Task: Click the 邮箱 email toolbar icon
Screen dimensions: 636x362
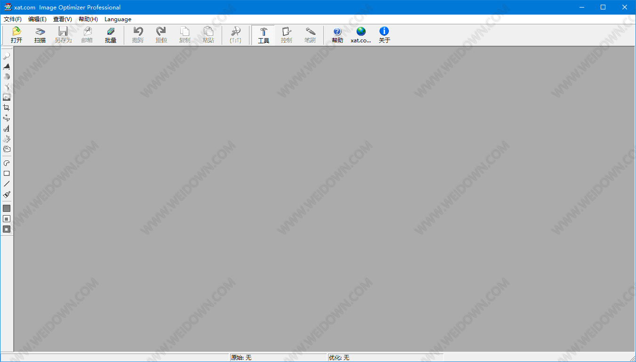Action: (87, 35)
